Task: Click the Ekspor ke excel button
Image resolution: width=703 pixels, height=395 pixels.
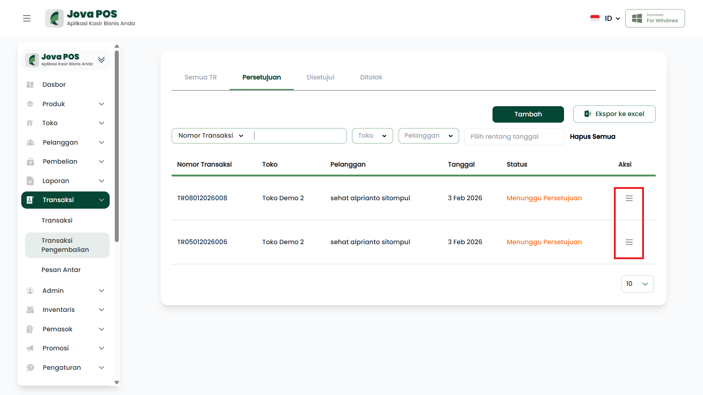Action: point(614,114)
